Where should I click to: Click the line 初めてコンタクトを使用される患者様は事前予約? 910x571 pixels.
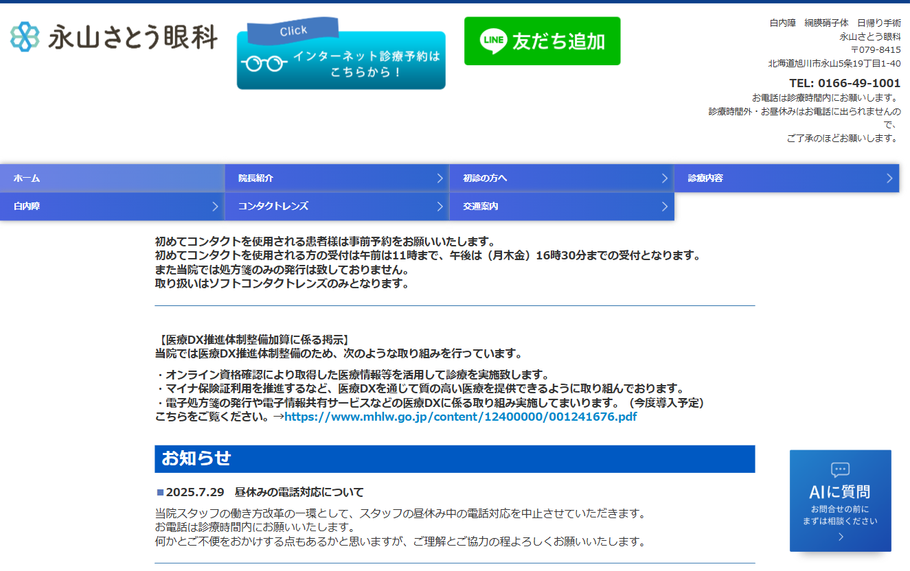(326, 242)
